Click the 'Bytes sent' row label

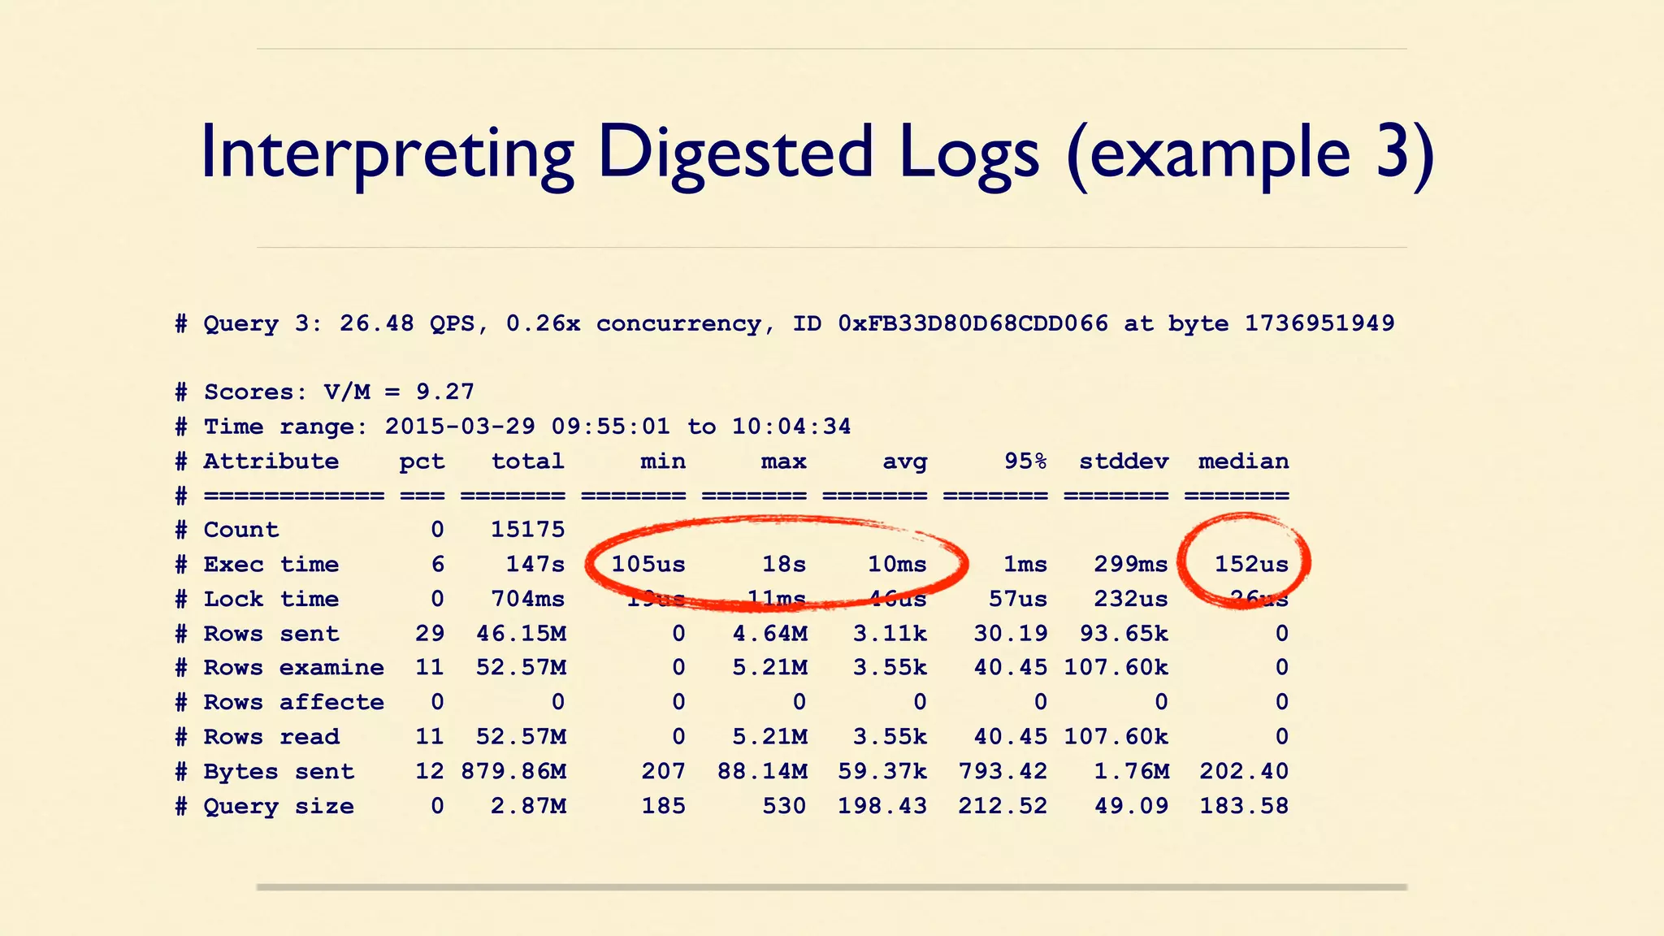click(x=279, y=772)
